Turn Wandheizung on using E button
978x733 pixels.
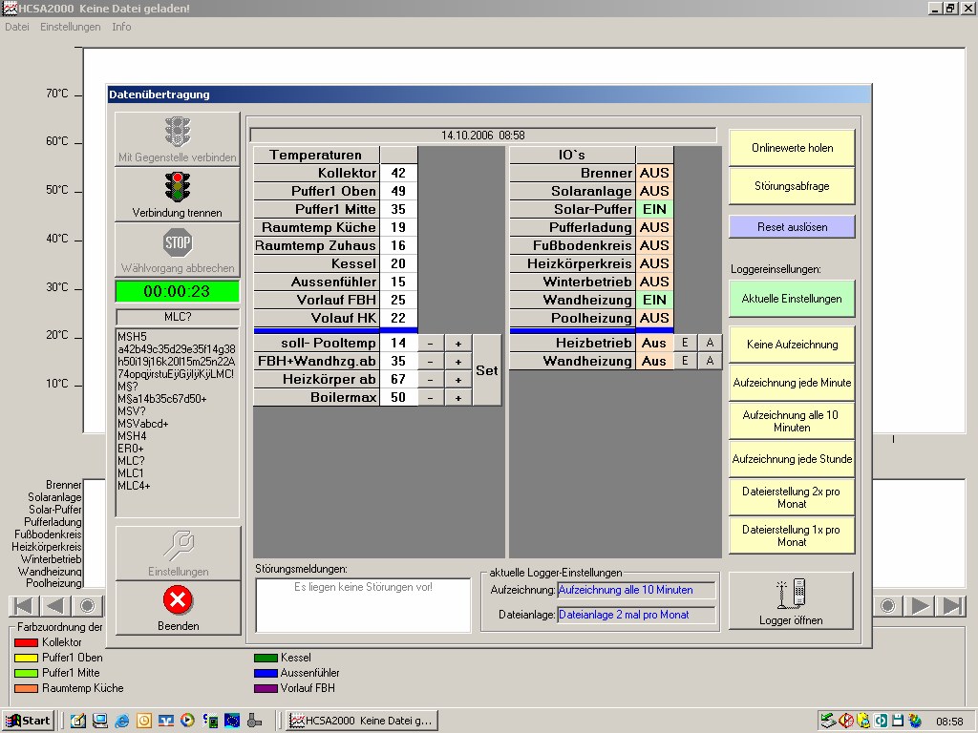(685, 361)
